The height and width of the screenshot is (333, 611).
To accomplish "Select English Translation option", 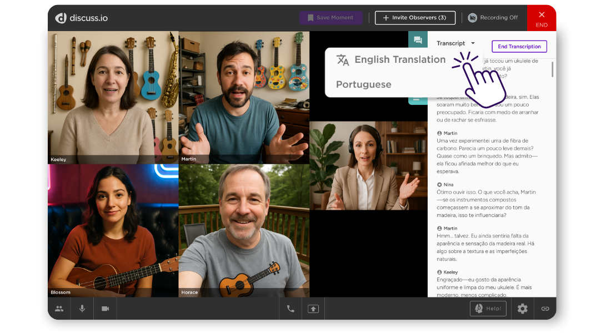I will (x=400, y=59).
